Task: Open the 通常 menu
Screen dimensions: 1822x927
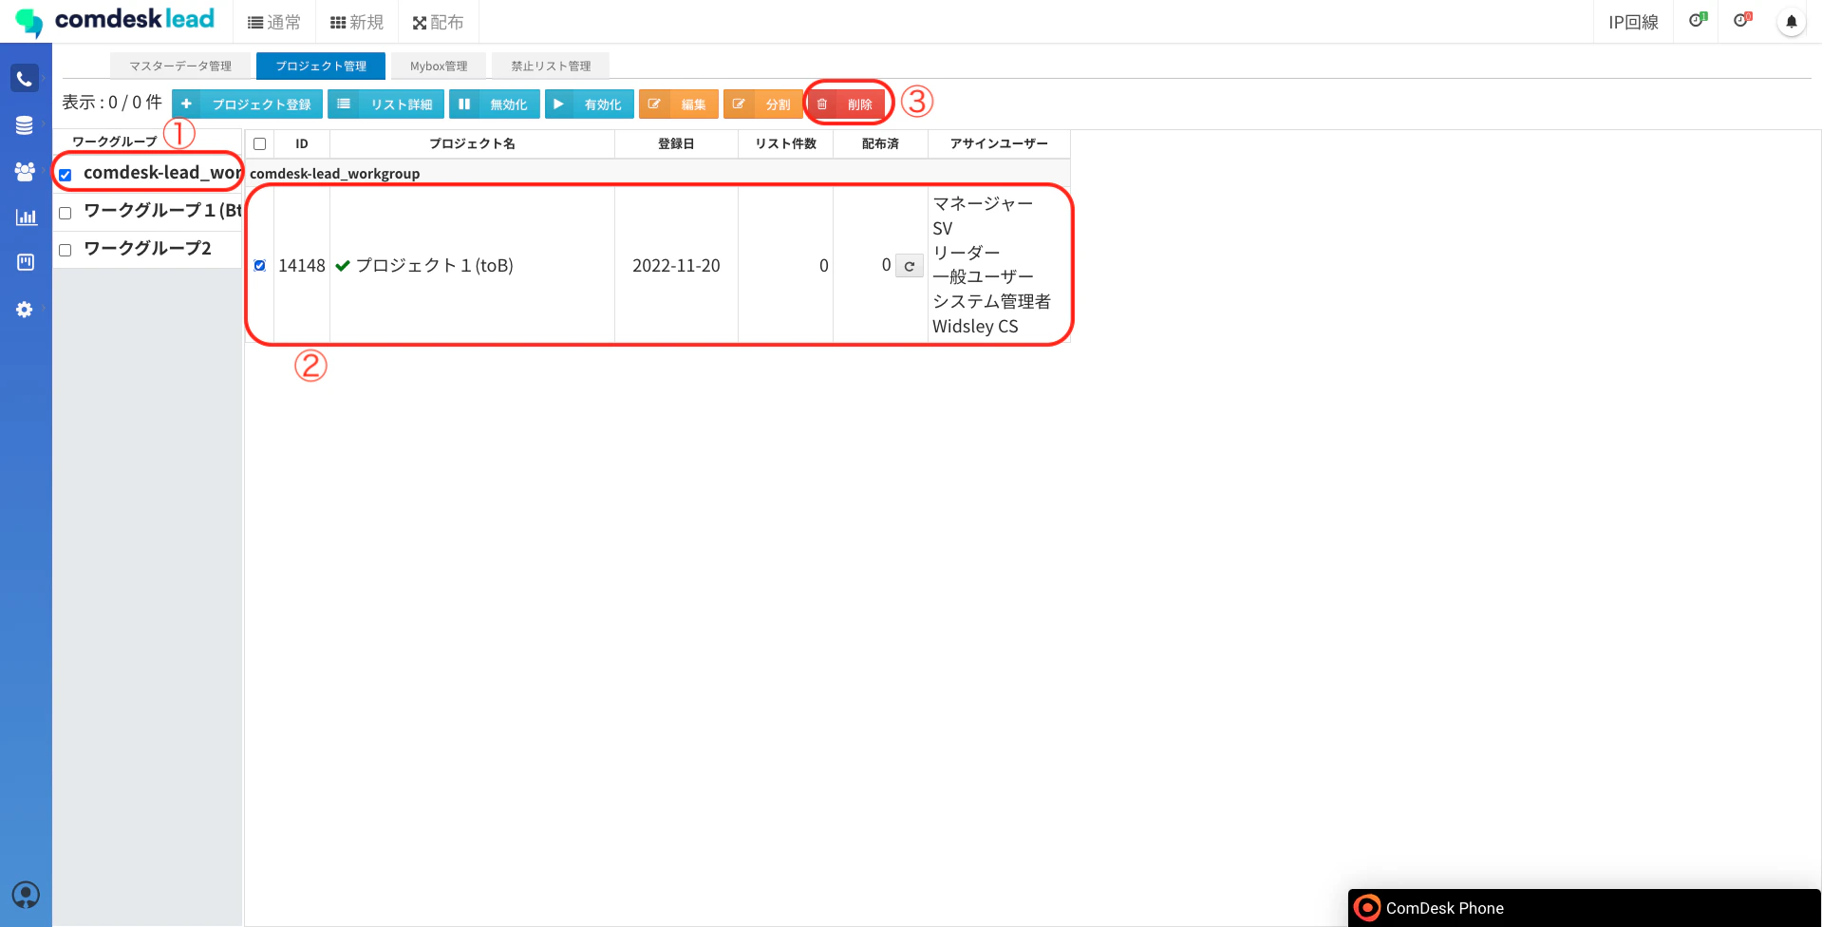Action: [274, 22]
